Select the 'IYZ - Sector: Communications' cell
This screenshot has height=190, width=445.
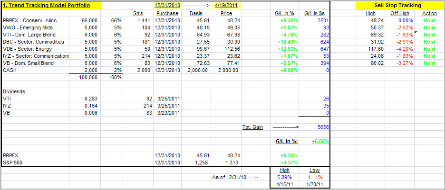[x=36, y=56]
